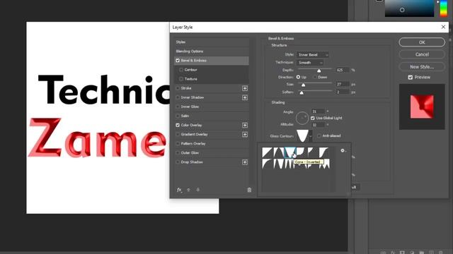Select the Ring contour preset
The image size is (453, 254).
click(279, 164)
